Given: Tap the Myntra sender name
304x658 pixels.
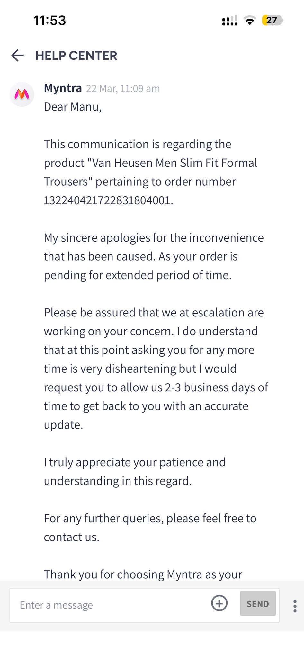Looking at the screenshot, I should point(63,88).
